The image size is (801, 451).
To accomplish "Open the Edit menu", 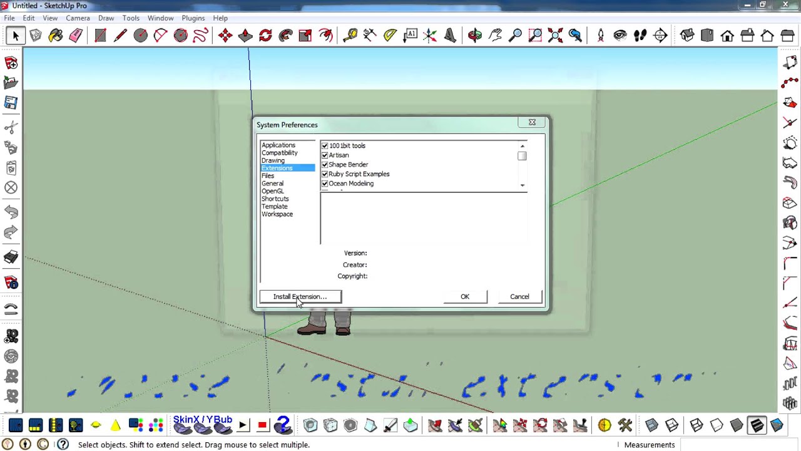I will pyautogui.click(x=29, y=18).
